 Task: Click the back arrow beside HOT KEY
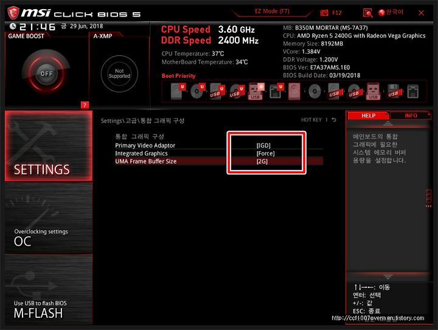click(334, 120)
